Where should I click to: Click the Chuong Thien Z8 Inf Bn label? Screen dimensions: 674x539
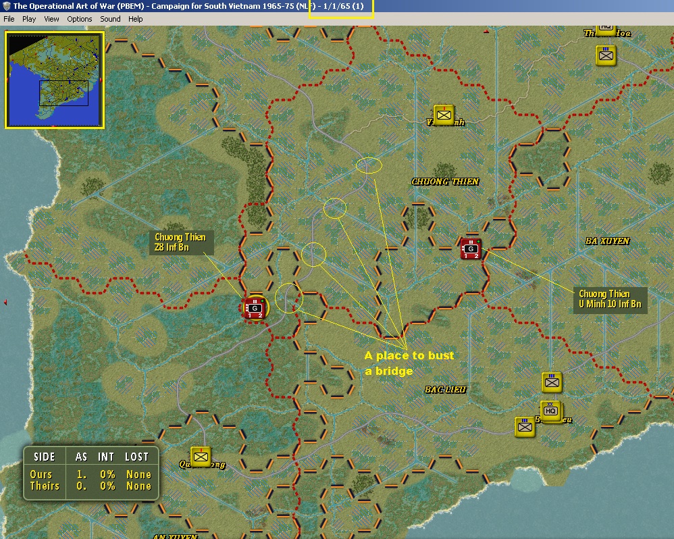(181, 242)
